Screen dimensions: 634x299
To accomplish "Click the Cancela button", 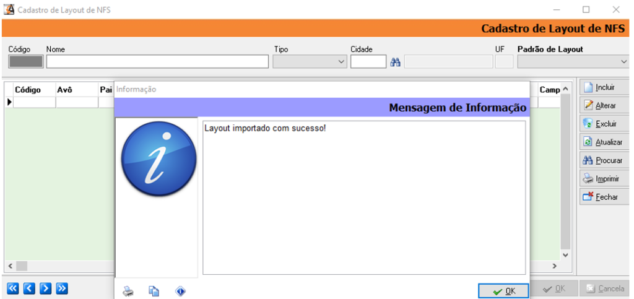I will click(606, 288).
